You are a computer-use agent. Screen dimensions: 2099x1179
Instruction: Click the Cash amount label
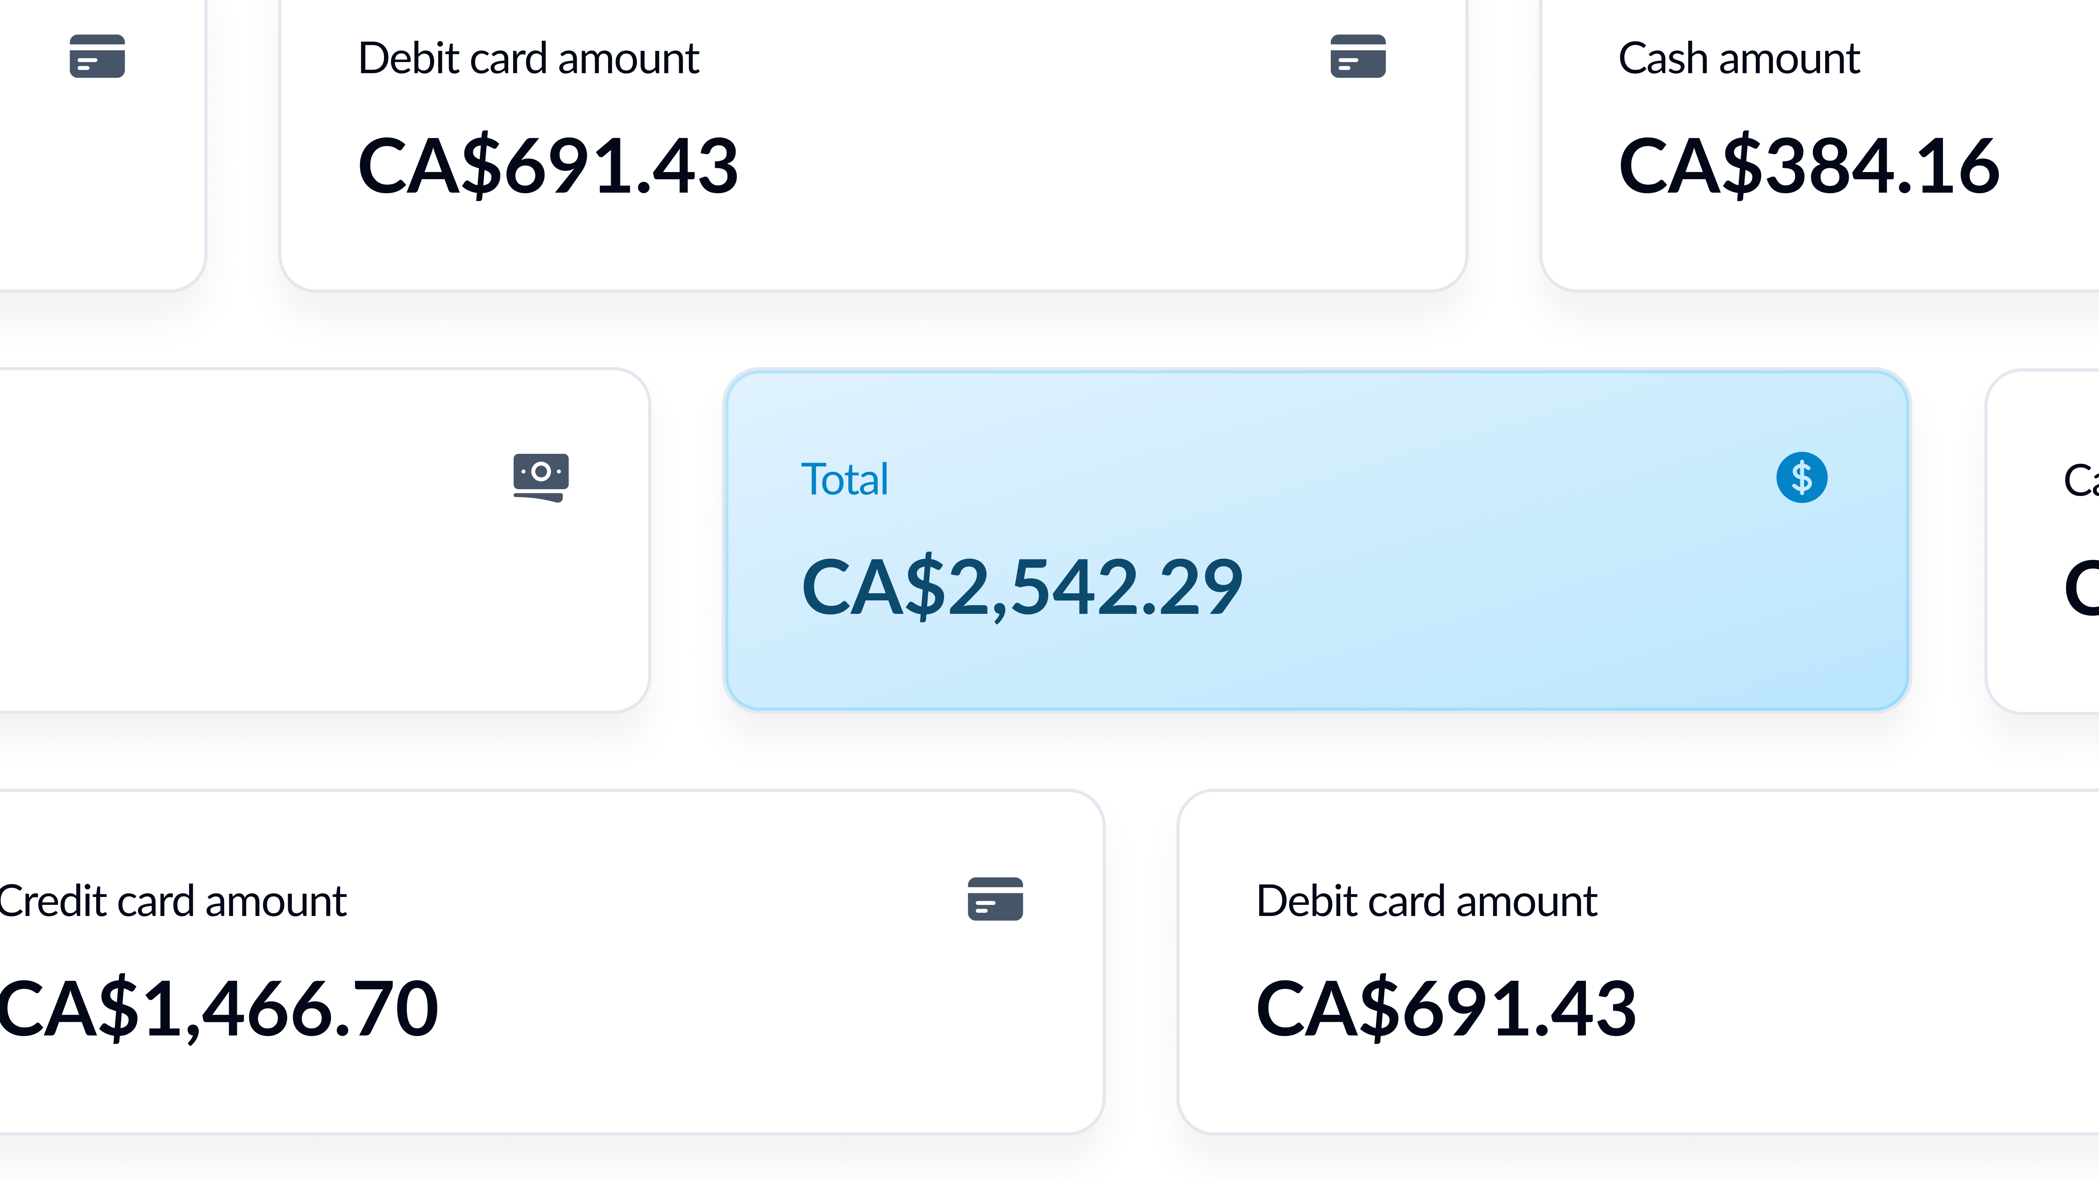[1739, 59]
